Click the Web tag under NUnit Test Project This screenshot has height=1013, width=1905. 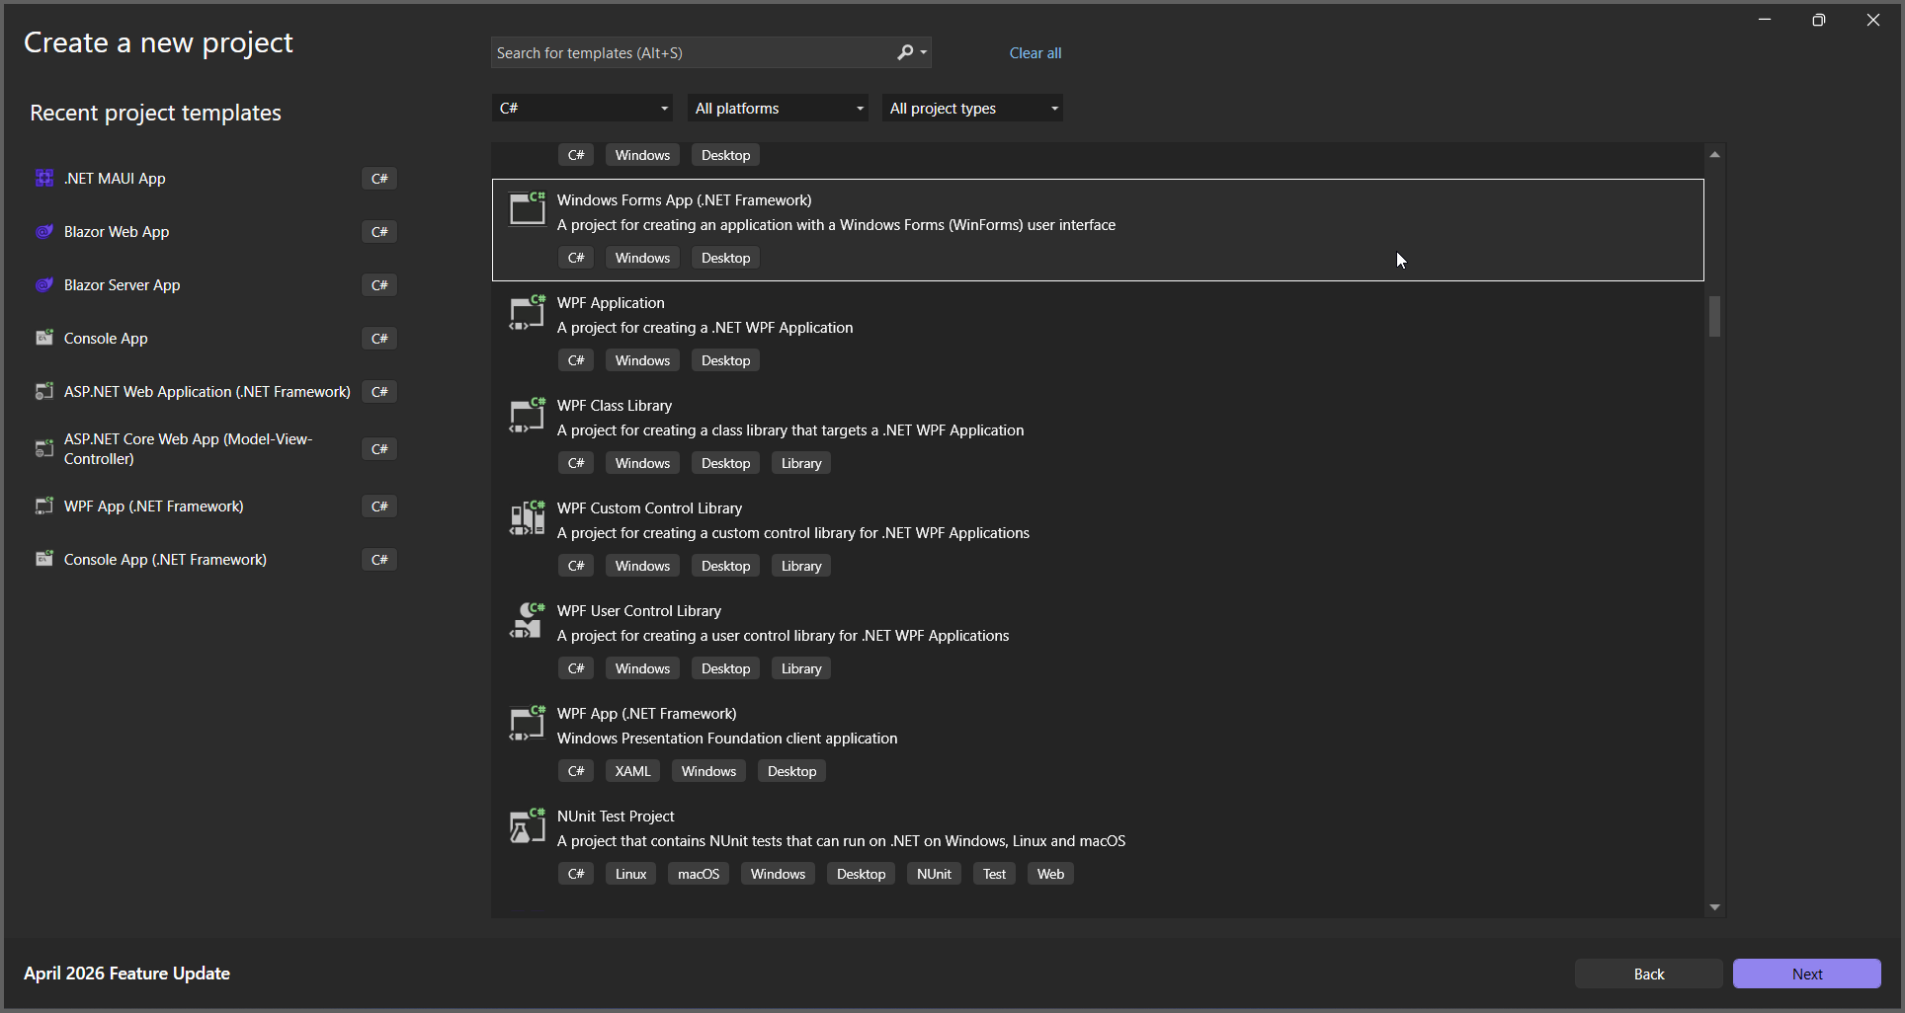pyautogui.click(x=1050, y=874)
